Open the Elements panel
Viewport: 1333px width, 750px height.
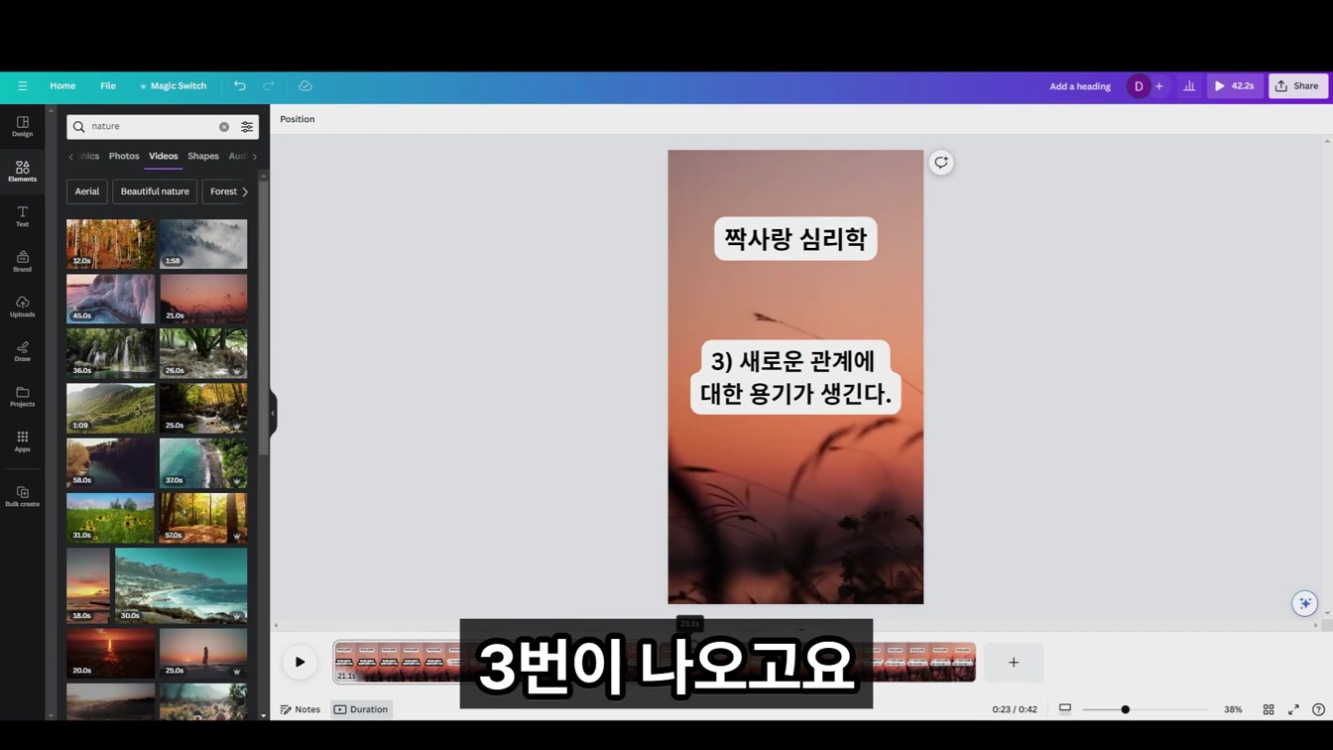pos(22,172)
